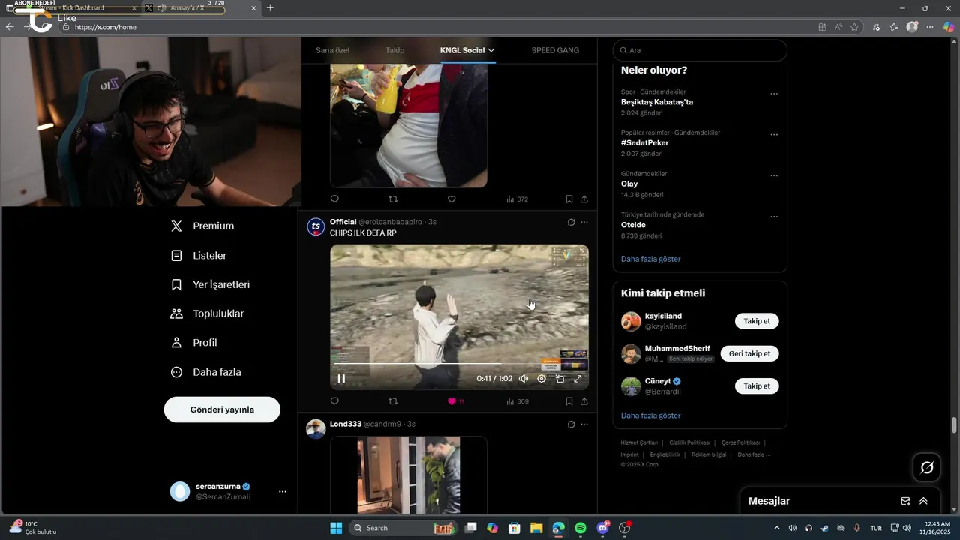This screenshot has height=540, width=960.
Task: Expand the Mesajlar drawer
Action: (923, 501)
